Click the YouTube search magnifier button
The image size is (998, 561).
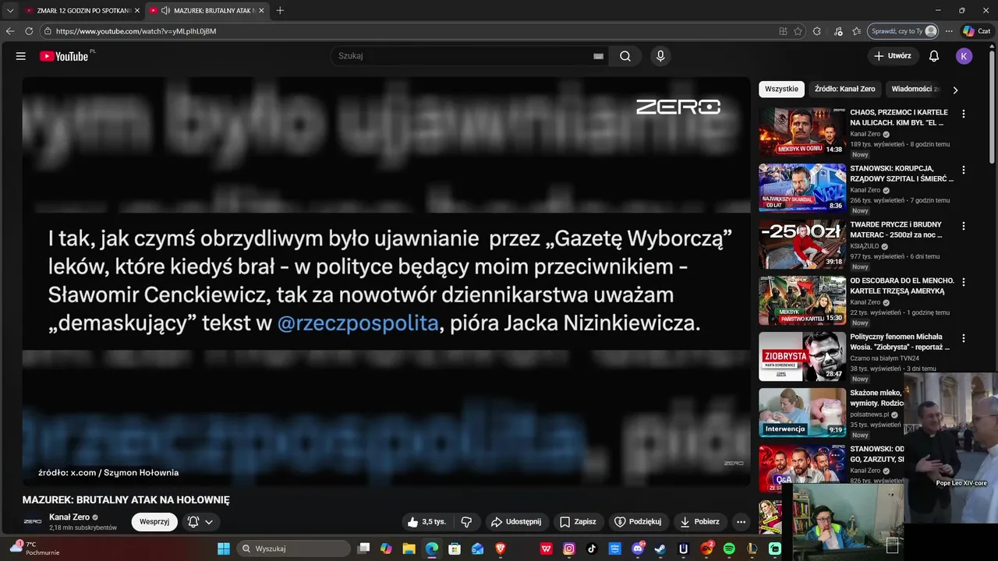(625, 56)
